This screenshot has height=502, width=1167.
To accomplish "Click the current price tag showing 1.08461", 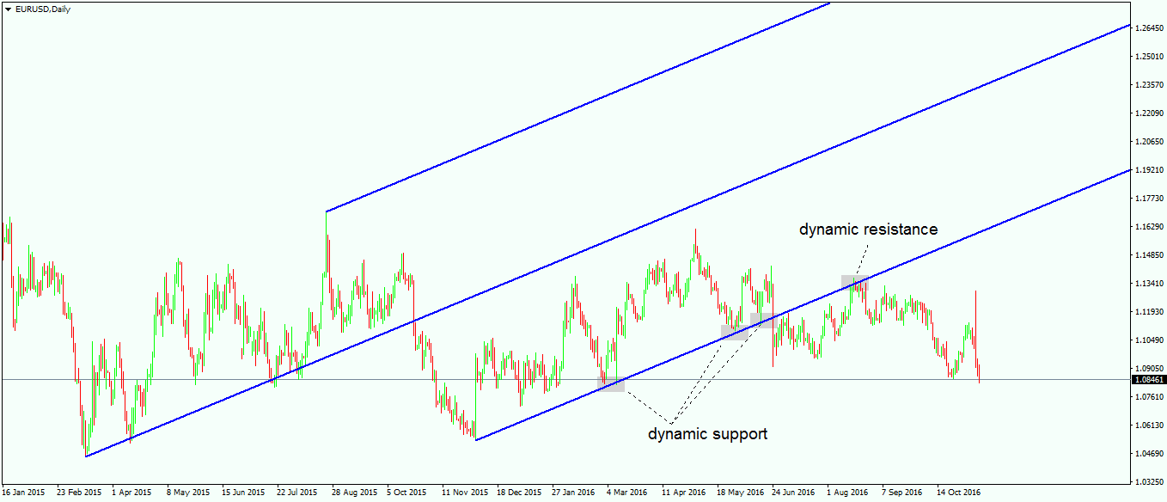I will [1148, 378].
